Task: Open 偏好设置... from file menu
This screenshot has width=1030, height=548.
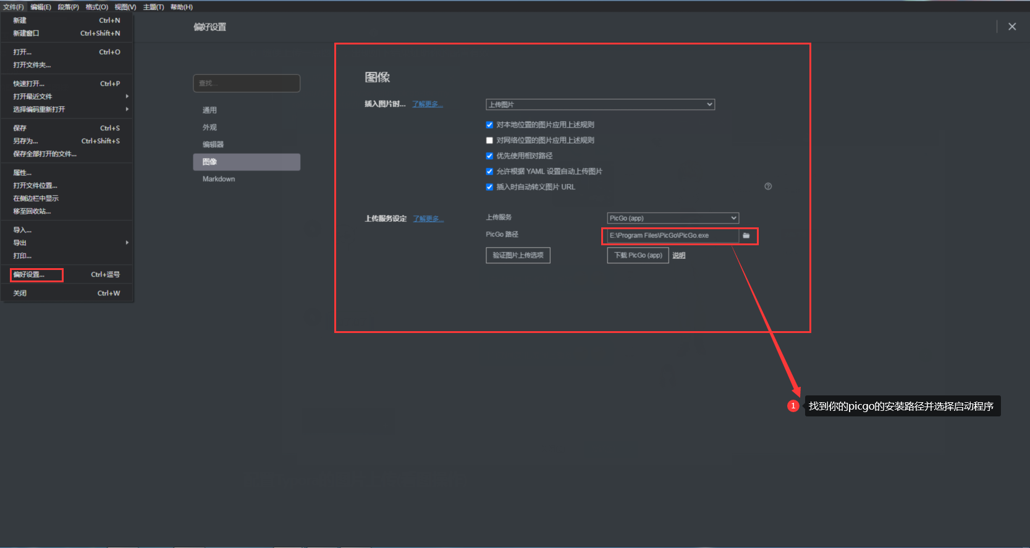Action: [x=67, y=274]
